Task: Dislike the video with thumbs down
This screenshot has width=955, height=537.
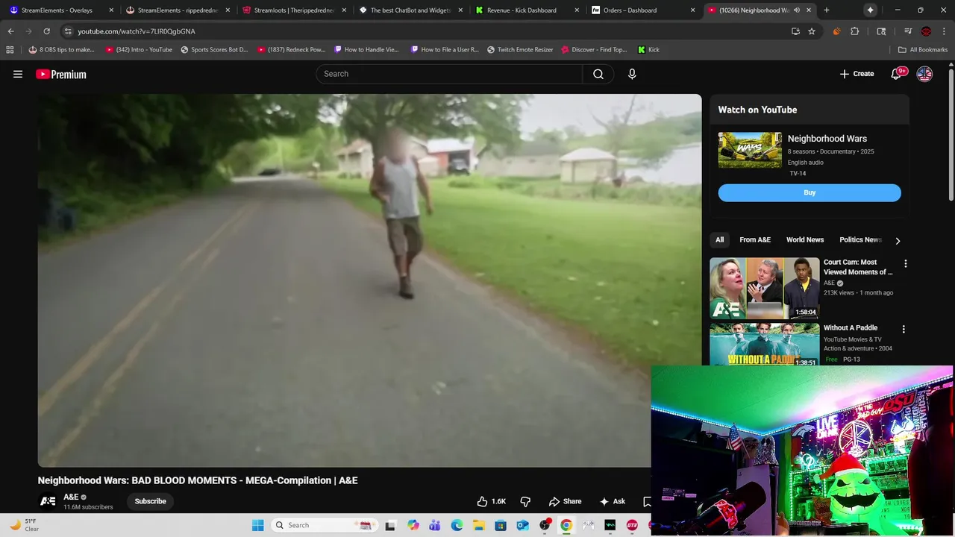Action: (525, 501)
